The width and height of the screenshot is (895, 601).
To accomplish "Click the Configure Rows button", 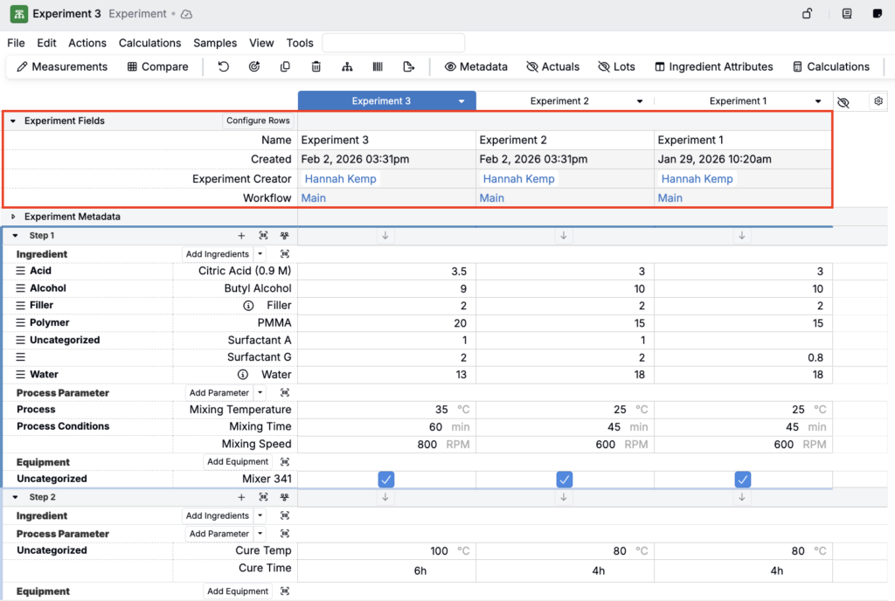I will [258, 121].
